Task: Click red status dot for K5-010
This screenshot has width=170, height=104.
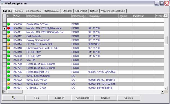Action: [8, 28]
